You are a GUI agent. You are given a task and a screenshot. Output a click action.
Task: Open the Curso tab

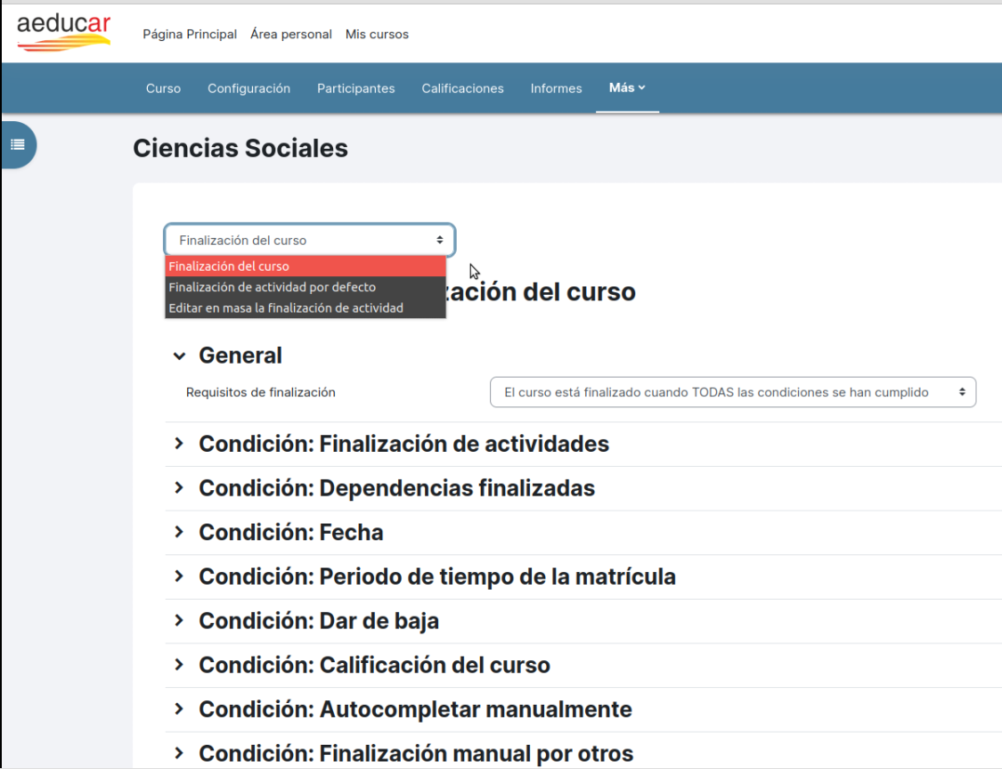(164, 88)
